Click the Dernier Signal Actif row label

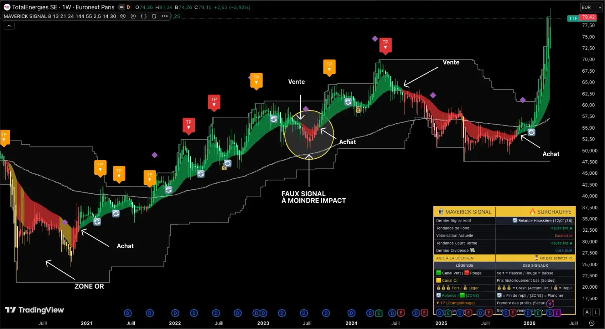453,220
